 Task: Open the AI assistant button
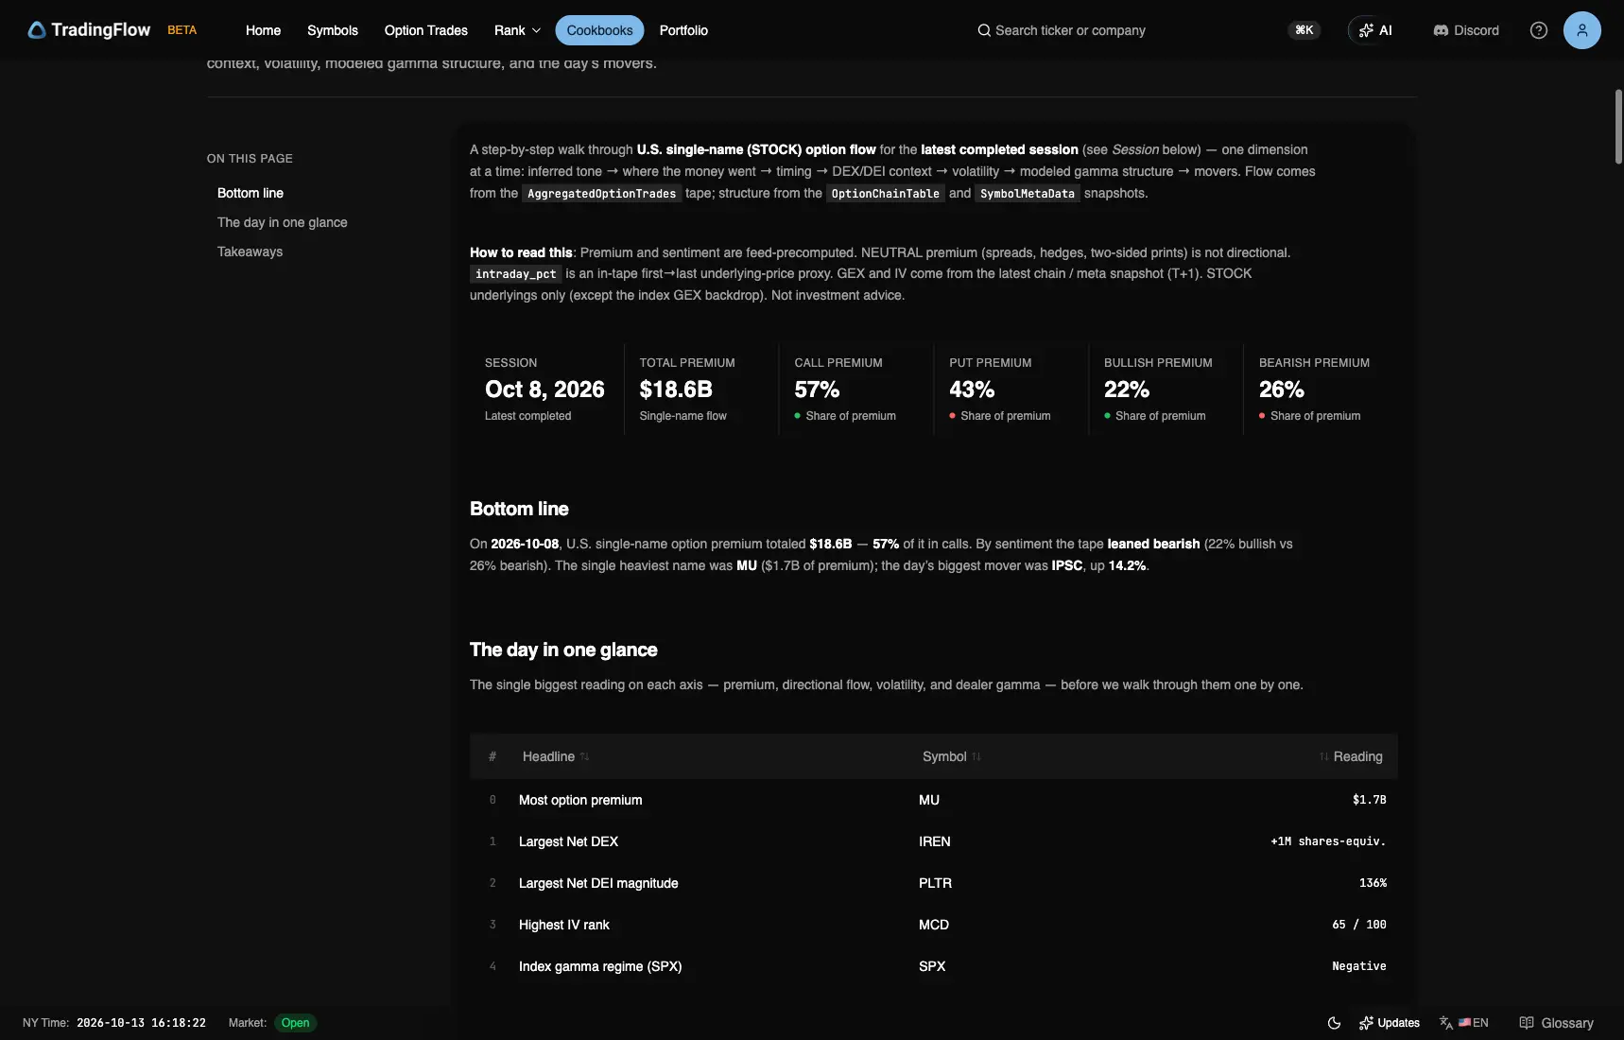(x=1375, y=30)
